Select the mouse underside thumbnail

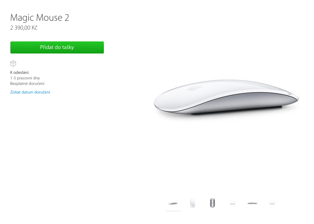pyautogui.click(x=213, y=203)
